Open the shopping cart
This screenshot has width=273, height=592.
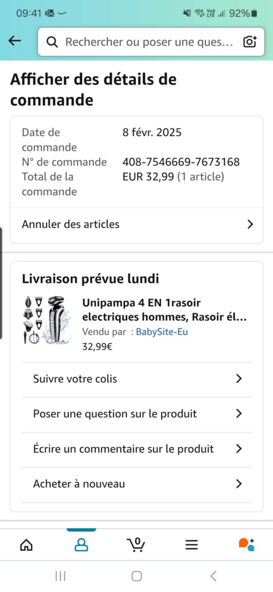pyautogui.click(x=136, y=545)
